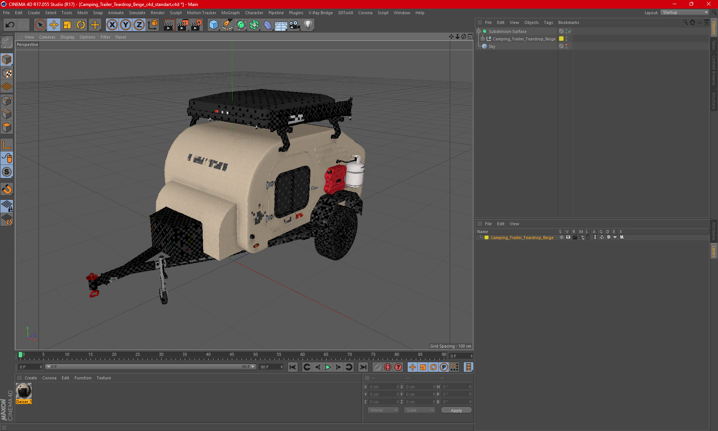Select the Deicer material thumbnail

coord(24,391)
